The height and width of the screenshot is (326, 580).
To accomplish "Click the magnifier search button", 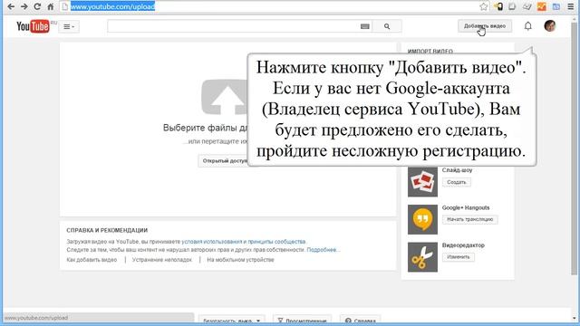I will [387, 26].
